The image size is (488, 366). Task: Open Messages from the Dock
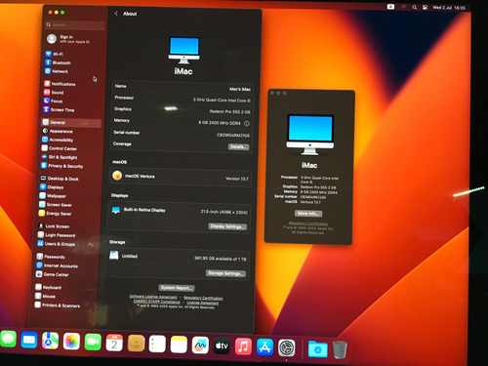[x=8, y=340]
